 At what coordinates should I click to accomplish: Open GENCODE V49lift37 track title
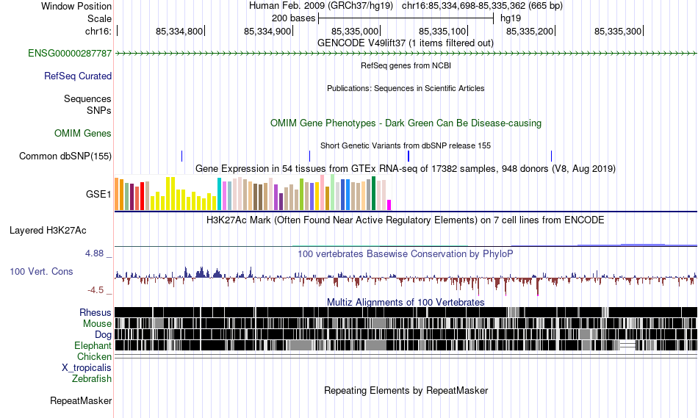click(406, 43)
